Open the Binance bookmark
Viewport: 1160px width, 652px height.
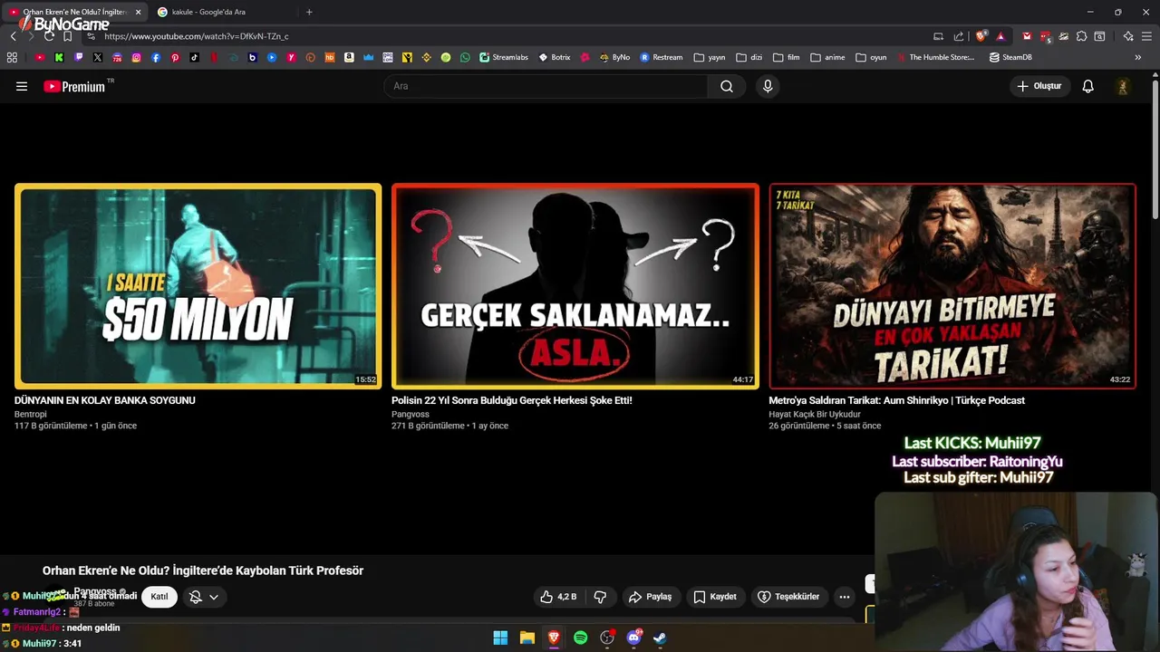(426, 57)
